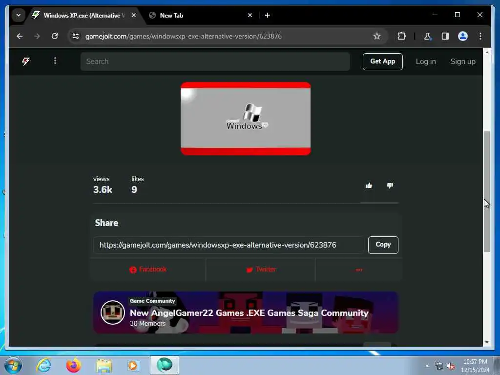Open the browser extensions puzzle icon
Image resolution: width=500 pixels, height=375 pixels.
(x=401, y=36)
